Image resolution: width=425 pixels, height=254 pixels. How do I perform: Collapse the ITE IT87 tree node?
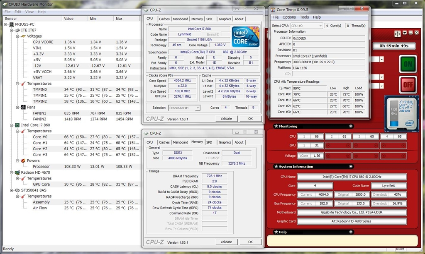coord(12,30)
